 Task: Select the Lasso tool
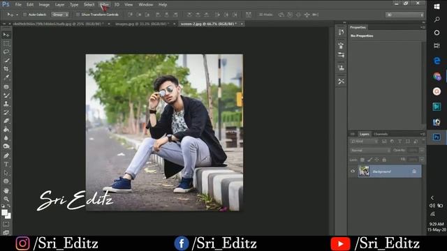6,52
